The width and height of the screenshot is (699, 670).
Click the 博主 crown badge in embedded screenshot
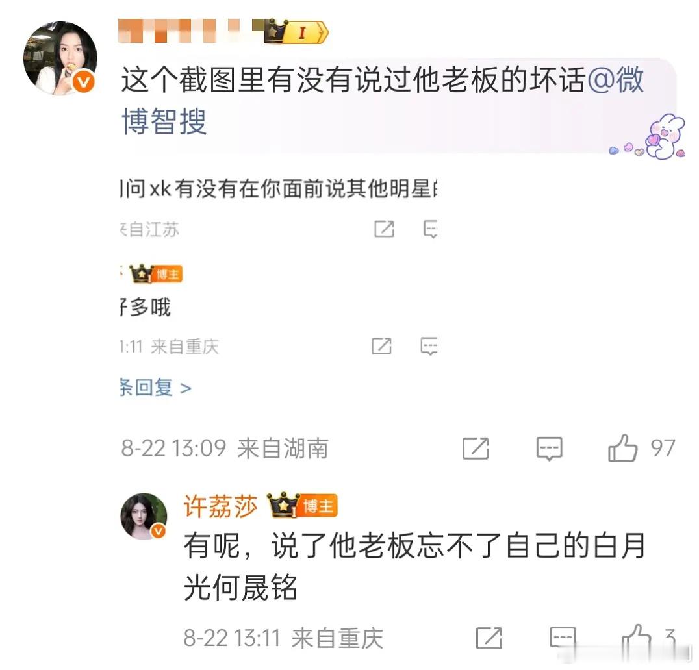point(156,273)
